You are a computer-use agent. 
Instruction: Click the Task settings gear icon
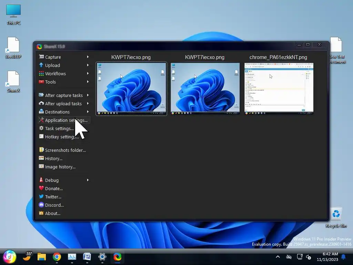pyautogui.click(x=41, y=128)
